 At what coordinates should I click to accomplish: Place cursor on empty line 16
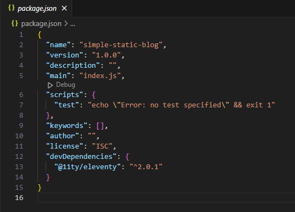coord(166,198)
